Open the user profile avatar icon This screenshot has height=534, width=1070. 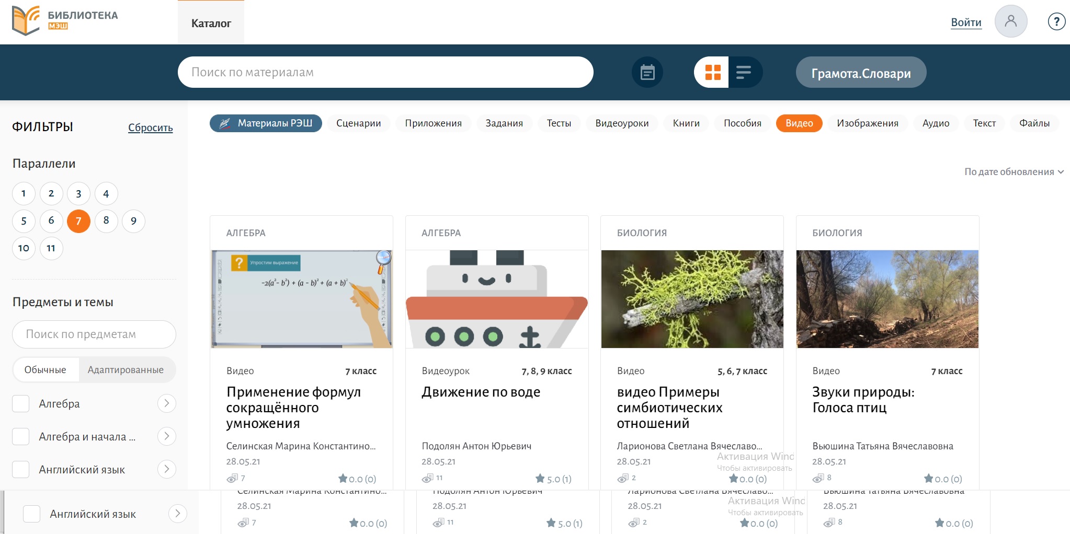coord(1010,21)
